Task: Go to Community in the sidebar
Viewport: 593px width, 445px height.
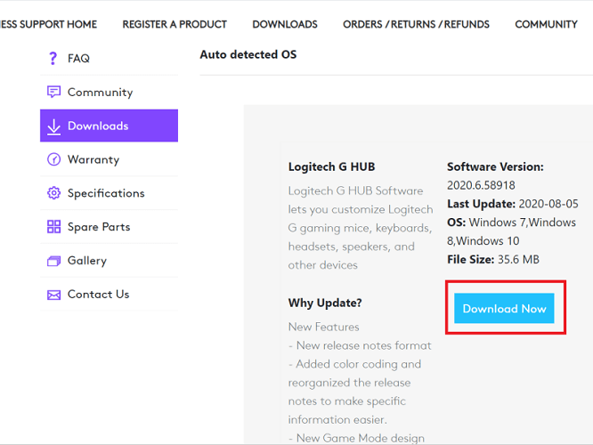Action: pos(109,92)
